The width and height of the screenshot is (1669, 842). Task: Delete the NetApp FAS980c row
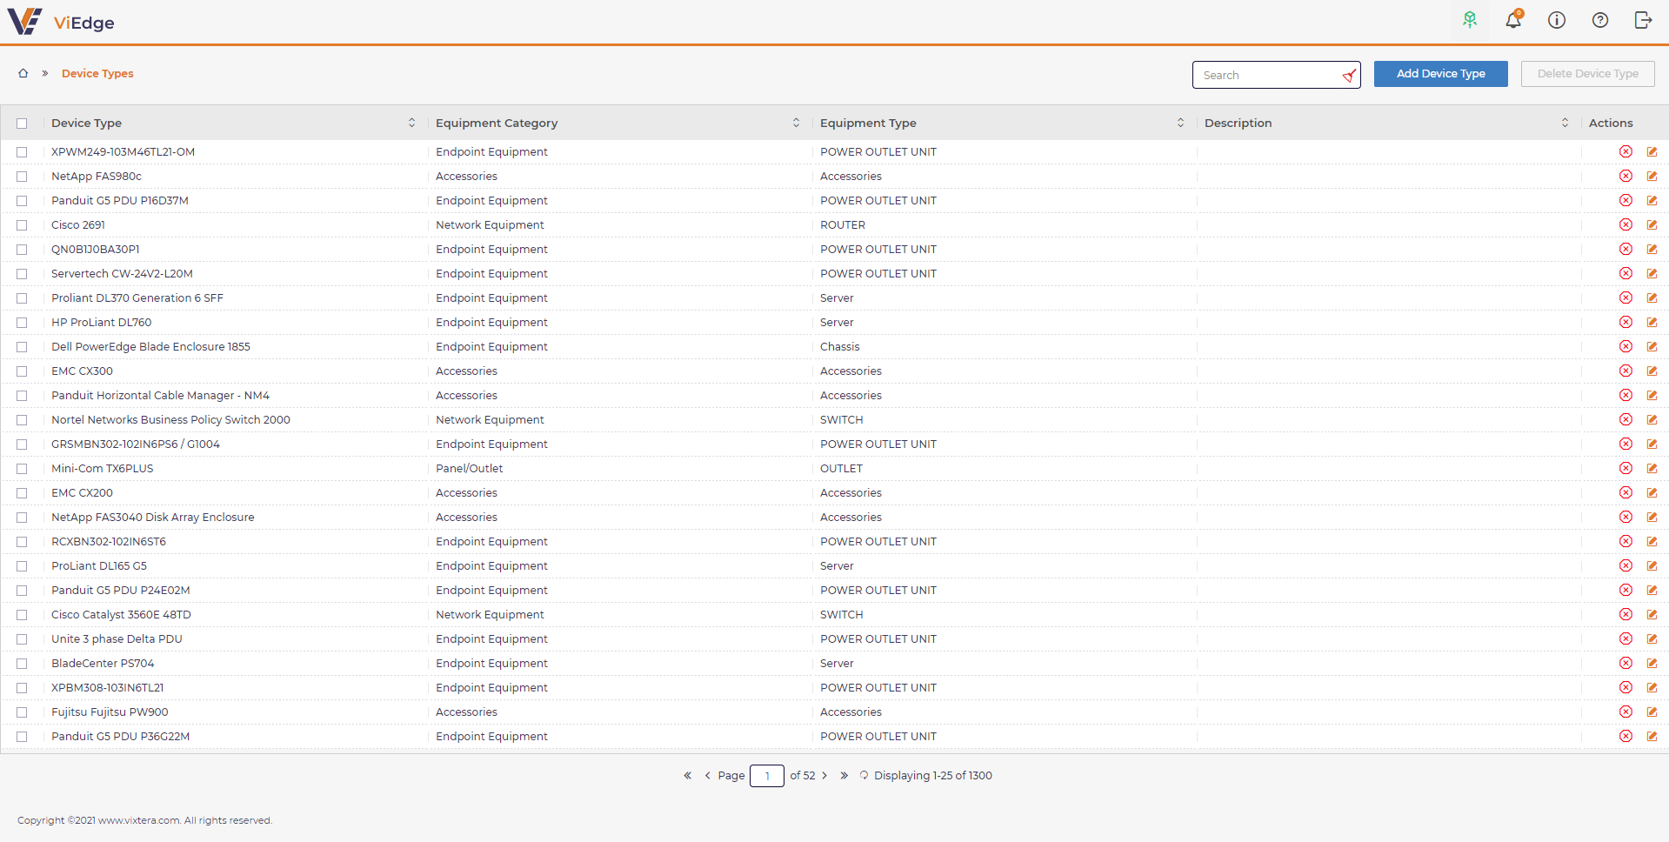point(1626,176)
